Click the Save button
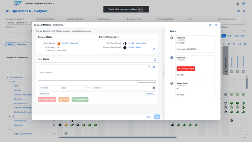This screenshot has width=252, height=142. coord(157,117)
